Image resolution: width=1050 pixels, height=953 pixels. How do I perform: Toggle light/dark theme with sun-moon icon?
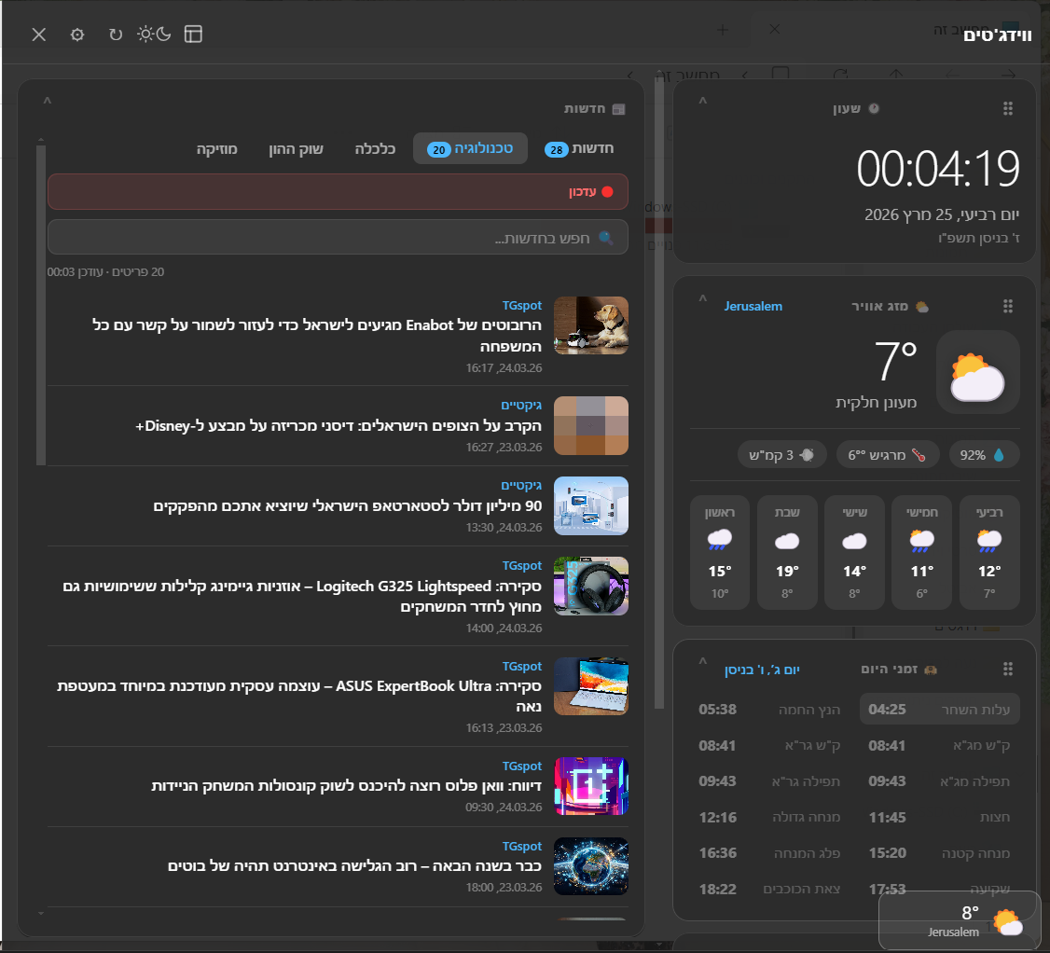click(154, 35)
